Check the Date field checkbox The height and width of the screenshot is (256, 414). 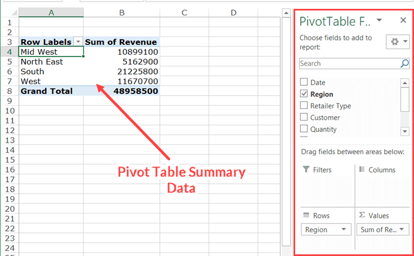pyautogui.click(x=303, y=82)
